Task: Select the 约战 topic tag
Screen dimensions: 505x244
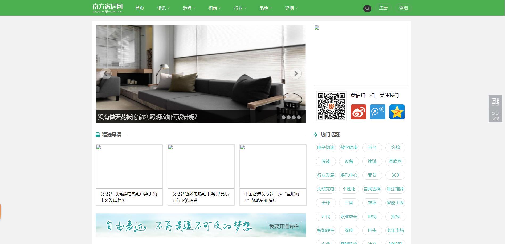Action: 395,148
